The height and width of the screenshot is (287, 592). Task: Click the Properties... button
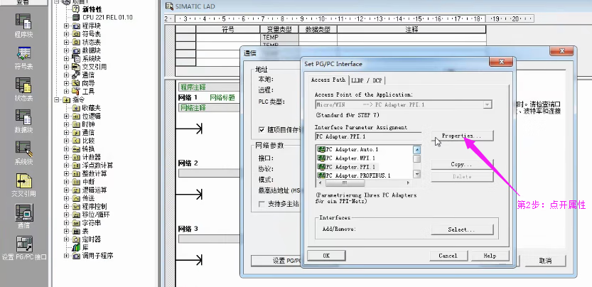tap(461, 135)
